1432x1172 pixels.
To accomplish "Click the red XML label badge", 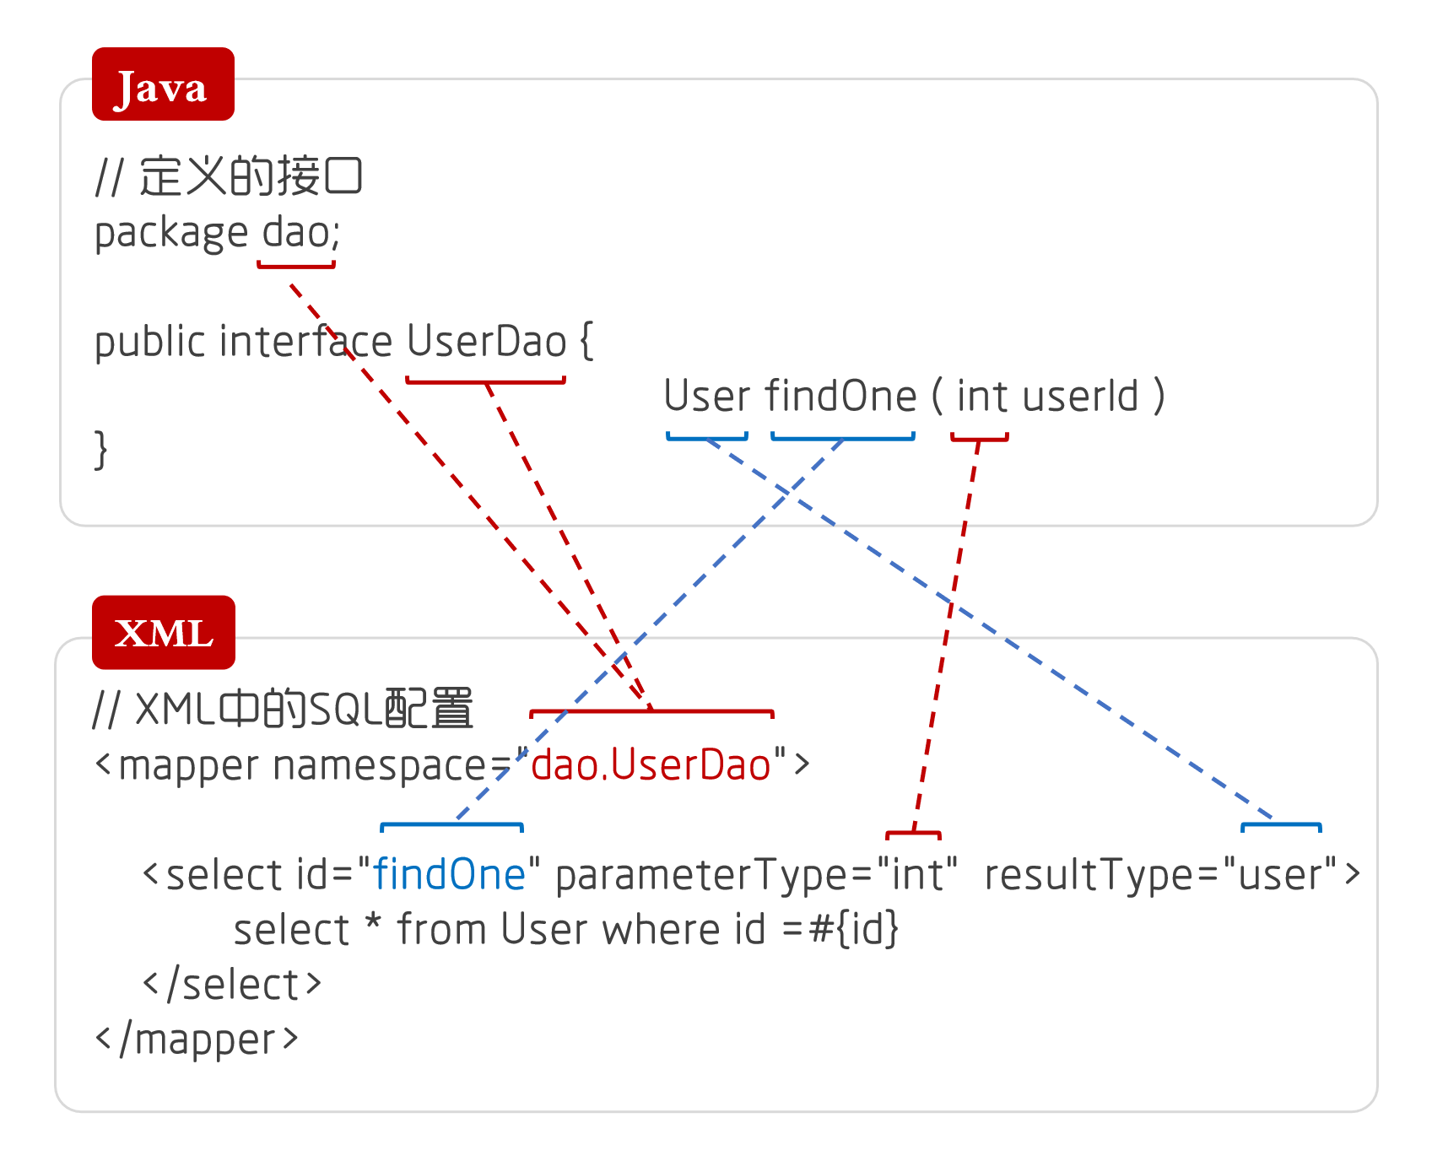I will click(x=164, y=633).
